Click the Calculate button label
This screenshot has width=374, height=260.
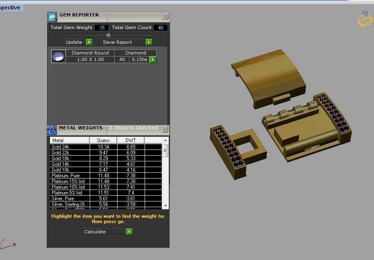pos(104,231)
